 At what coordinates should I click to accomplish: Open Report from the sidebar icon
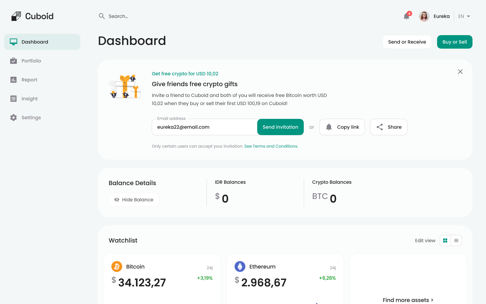tap(13, 80)
